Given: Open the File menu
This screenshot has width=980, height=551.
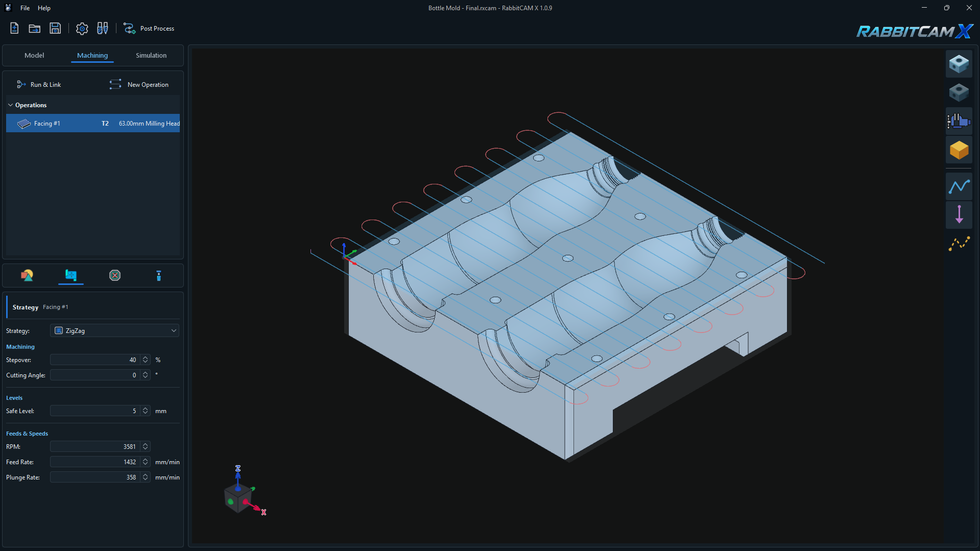Looking at the screenshot, I should point(25,8).
